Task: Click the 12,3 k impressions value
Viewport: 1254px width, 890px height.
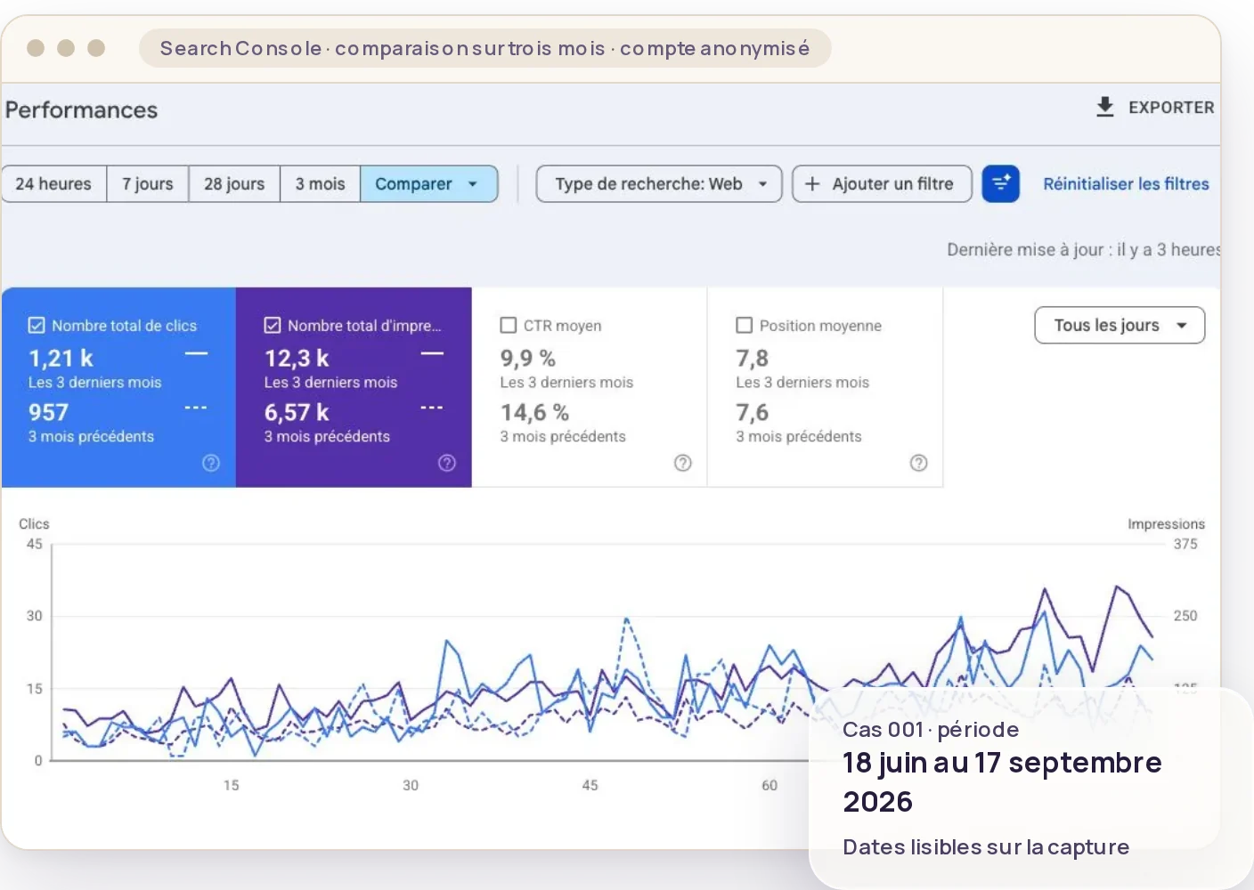Action: pyautogui.click(x=297, y=358)
